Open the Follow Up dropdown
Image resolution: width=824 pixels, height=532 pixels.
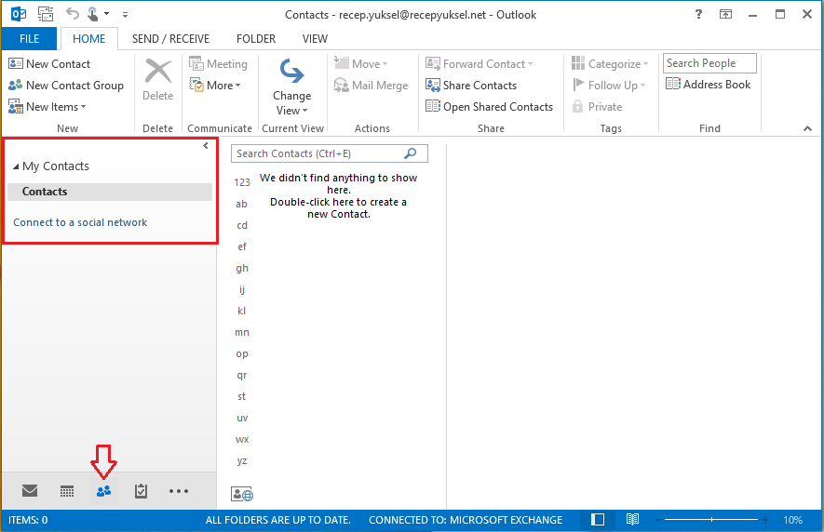coord(609,86)
